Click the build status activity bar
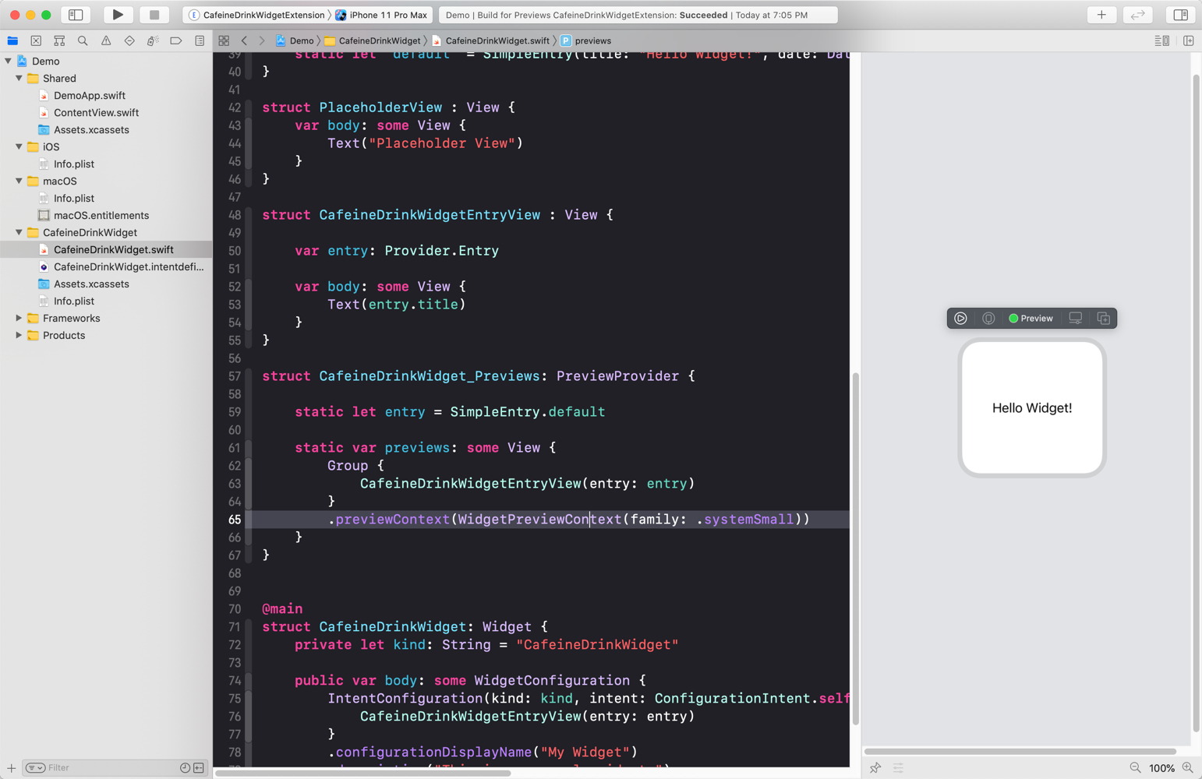The image size is (1202, 779). 638,15
